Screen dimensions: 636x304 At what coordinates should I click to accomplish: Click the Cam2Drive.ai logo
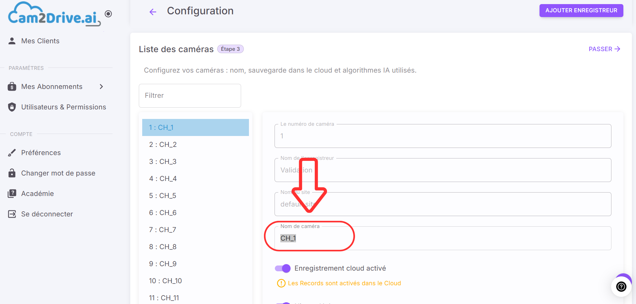[55, 14]
